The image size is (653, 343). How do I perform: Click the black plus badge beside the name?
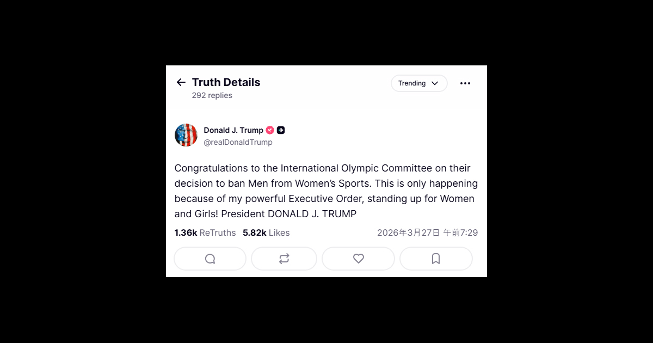pyautogui.click(x=281, y=130)
